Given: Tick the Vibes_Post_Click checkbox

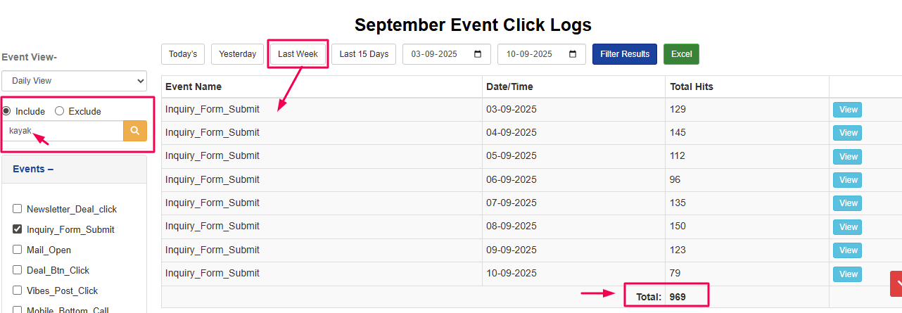Looking at the screenshot, I should (18, 290).
